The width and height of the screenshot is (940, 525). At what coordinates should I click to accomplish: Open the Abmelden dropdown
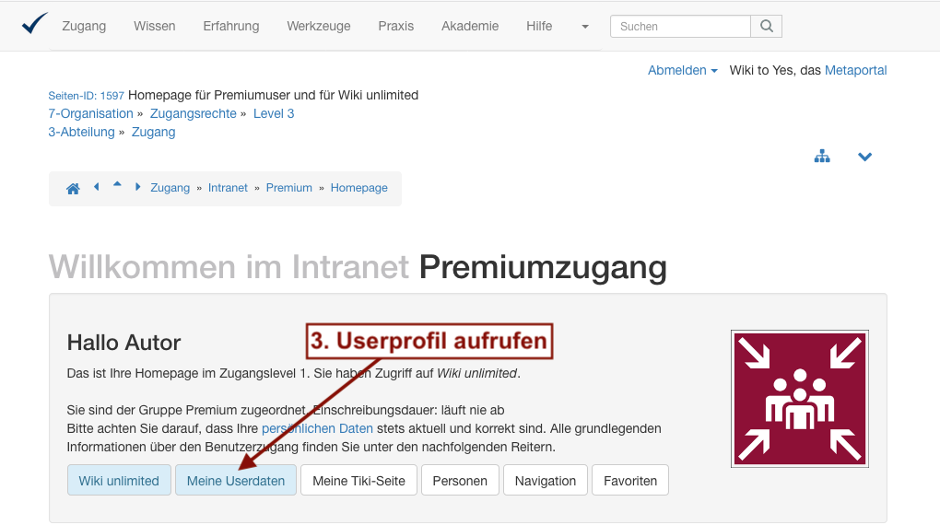point(682,70)
